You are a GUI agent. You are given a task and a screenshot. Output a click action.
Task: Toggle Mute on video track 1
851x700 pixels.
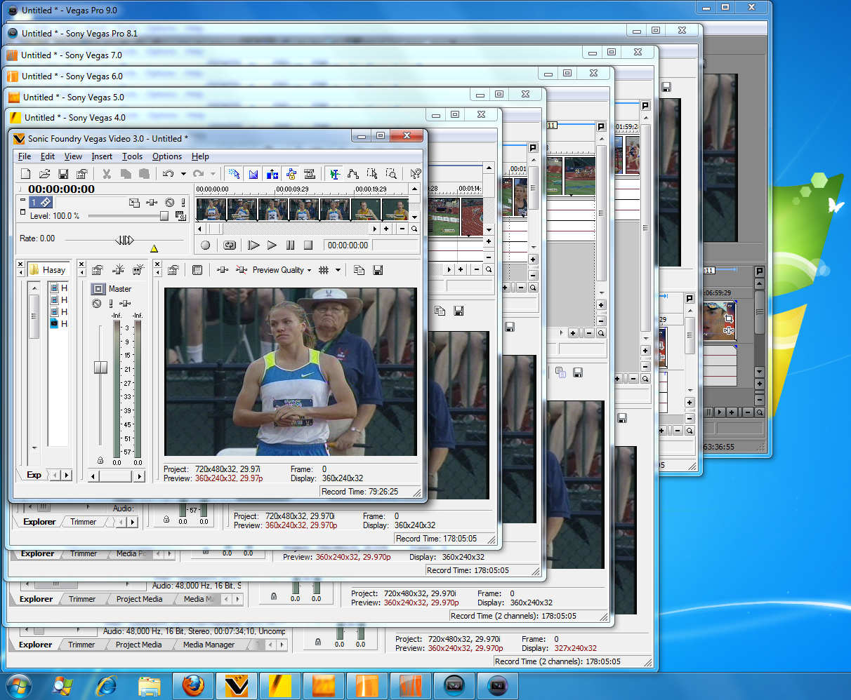click(170, 203)
